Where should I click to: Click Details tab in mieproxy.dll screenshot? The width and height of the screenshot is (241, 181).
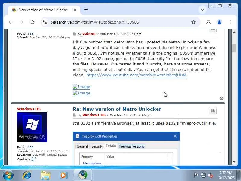(x=111, y=146)
